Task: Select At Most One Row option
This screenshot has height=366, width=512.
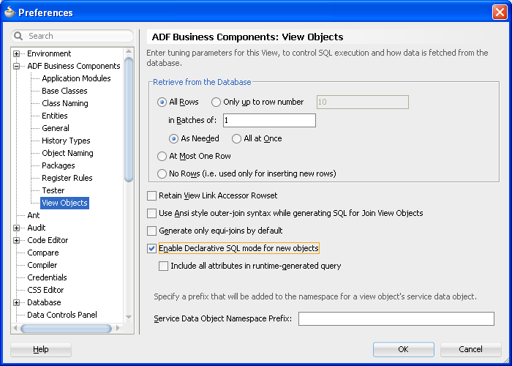Action: 162,156
